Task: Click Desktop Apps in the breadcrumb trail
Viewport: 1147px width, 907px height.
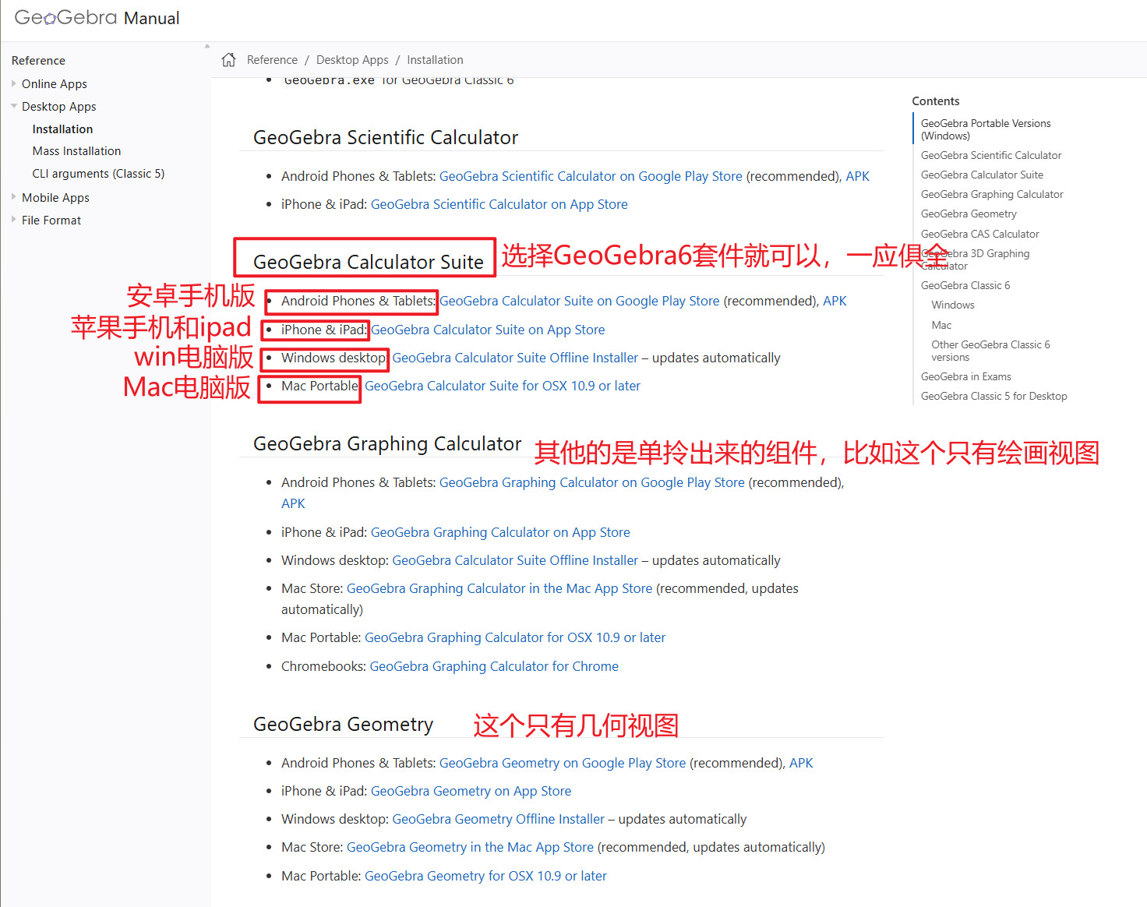Action: 352,59
